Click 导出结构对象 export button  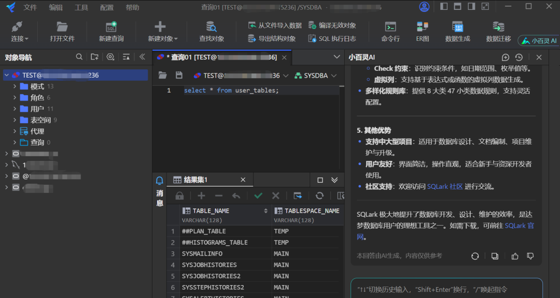pos(272,38)
